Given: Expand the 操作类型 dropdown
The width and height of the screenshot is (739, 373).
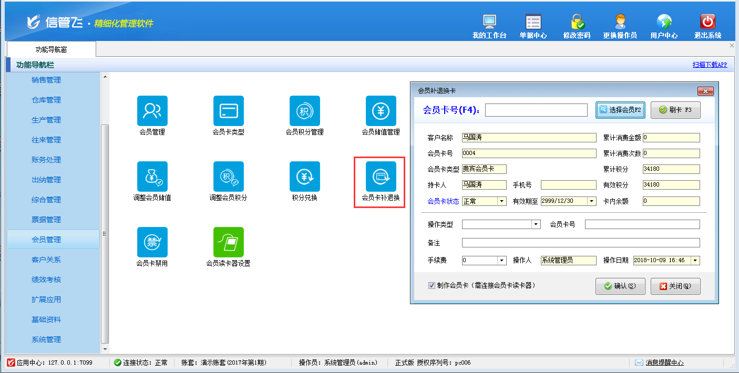Looking at the screenshot, I should (536, 224).
